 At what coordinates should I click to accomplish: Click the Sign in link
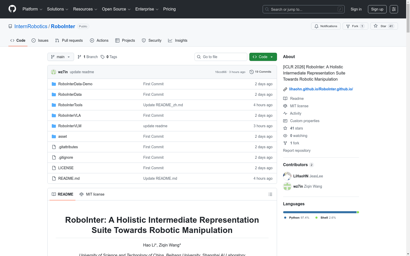pos(356,9)
